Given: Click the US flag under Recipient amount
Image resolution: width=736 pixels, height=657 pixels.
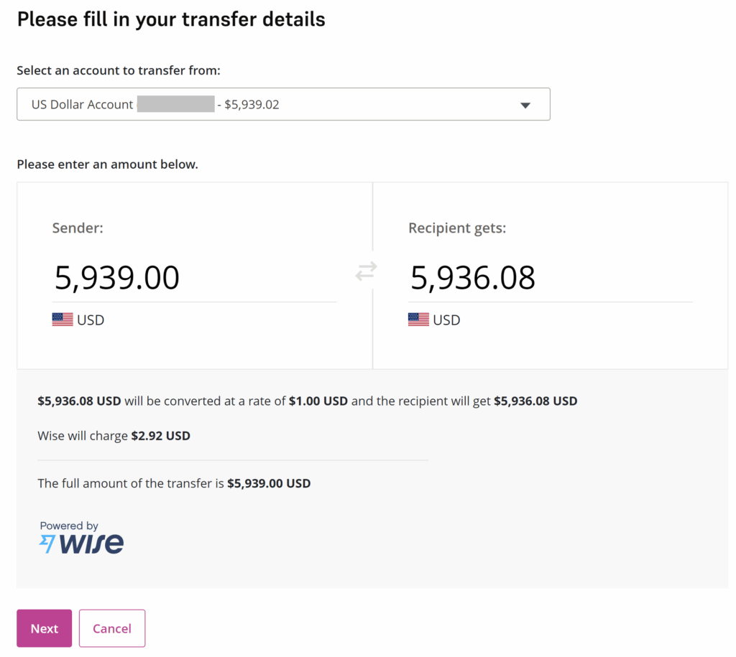Looking at the screenshot, I should pos(418,320).
